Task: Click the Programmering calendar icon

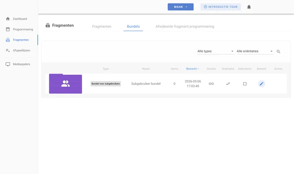Action: 8,29
